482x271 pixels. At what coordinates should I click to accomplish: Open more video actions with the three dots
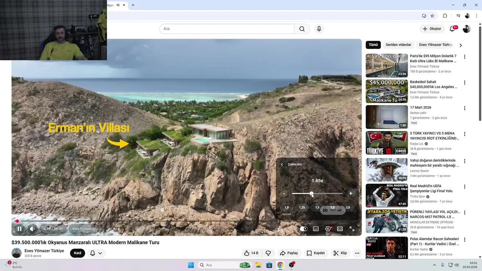(357, 253)
